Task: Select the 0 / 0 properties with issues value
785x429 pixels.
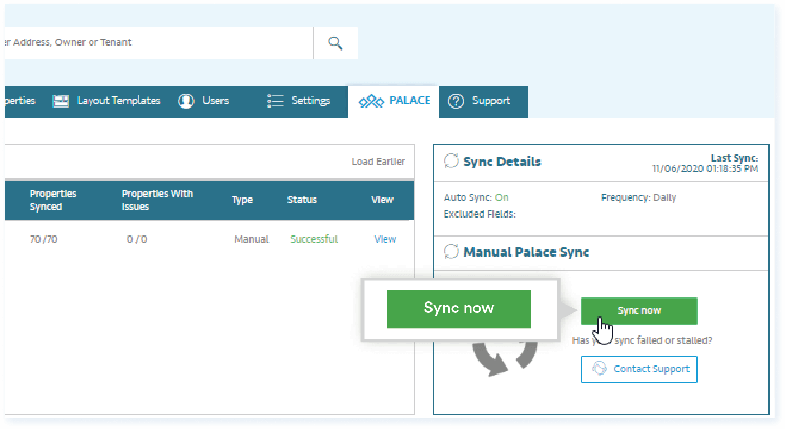Action: pos(137,239)
